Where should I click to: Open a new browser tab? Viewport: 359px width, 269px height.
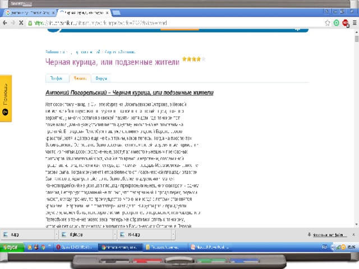click(116, 13)
